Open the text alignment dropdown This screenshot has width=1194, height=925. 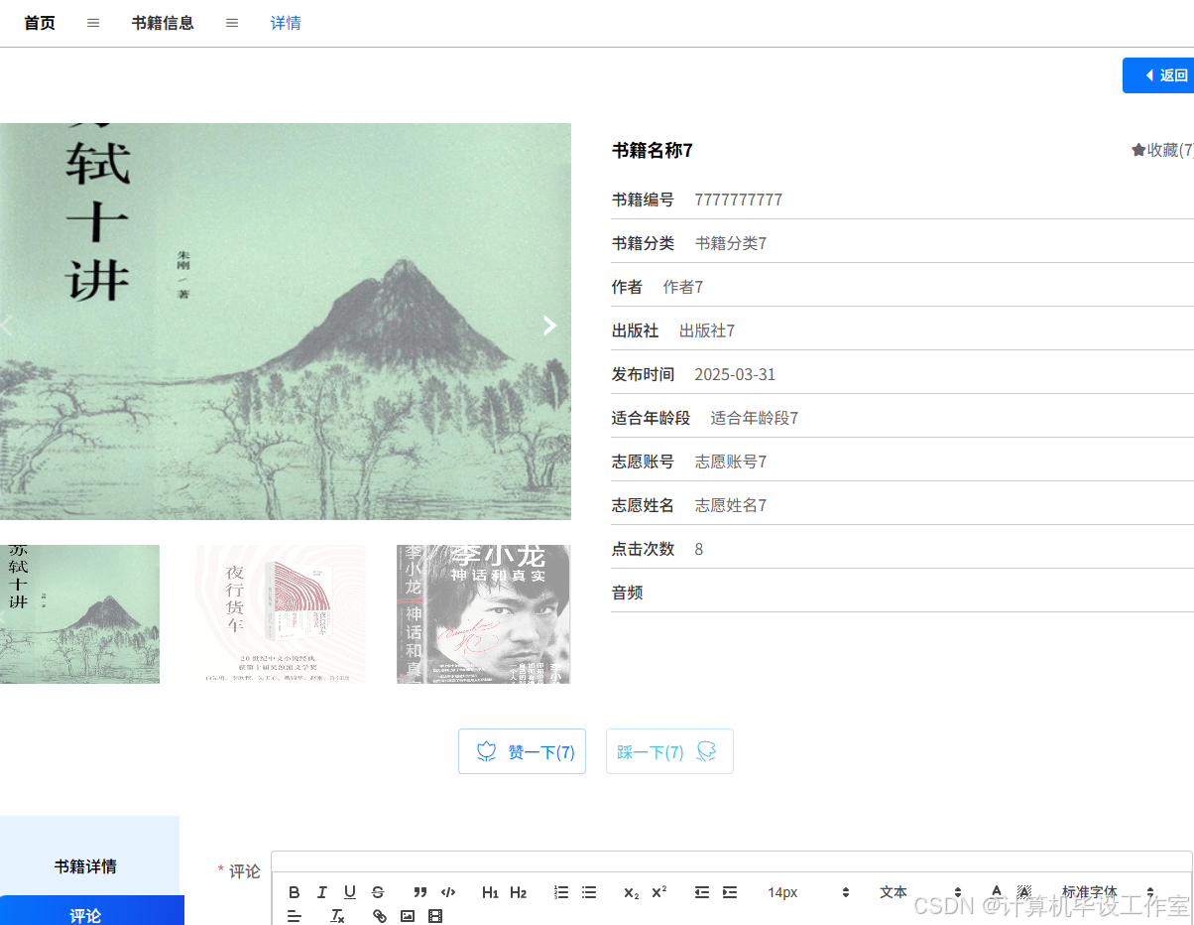(x=294, y=916)
